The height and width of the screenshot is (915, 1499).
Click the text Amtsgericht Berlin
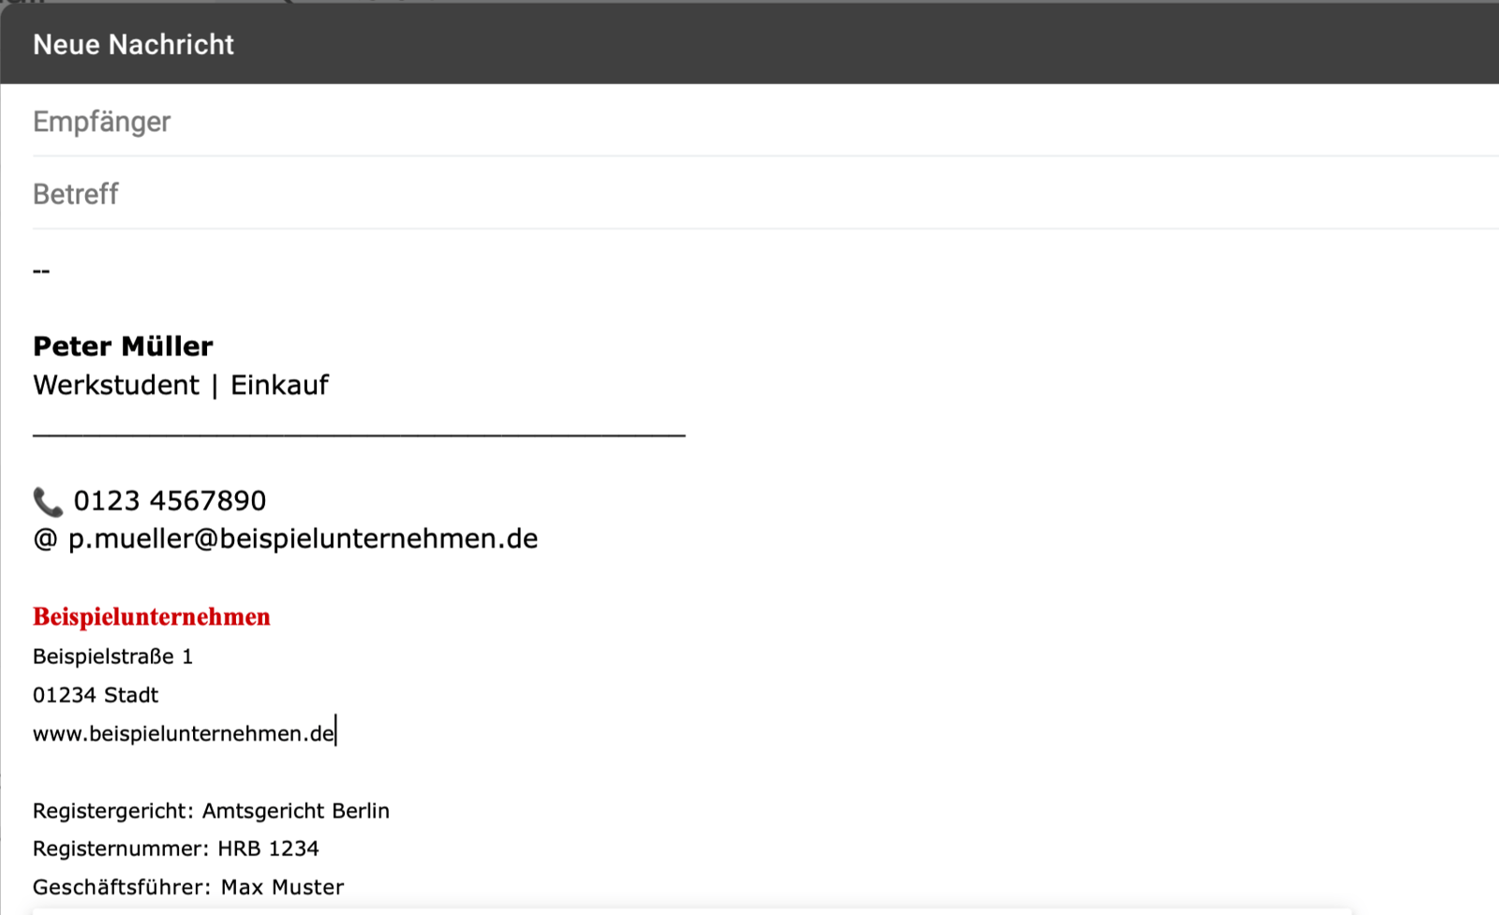(295, 811)
